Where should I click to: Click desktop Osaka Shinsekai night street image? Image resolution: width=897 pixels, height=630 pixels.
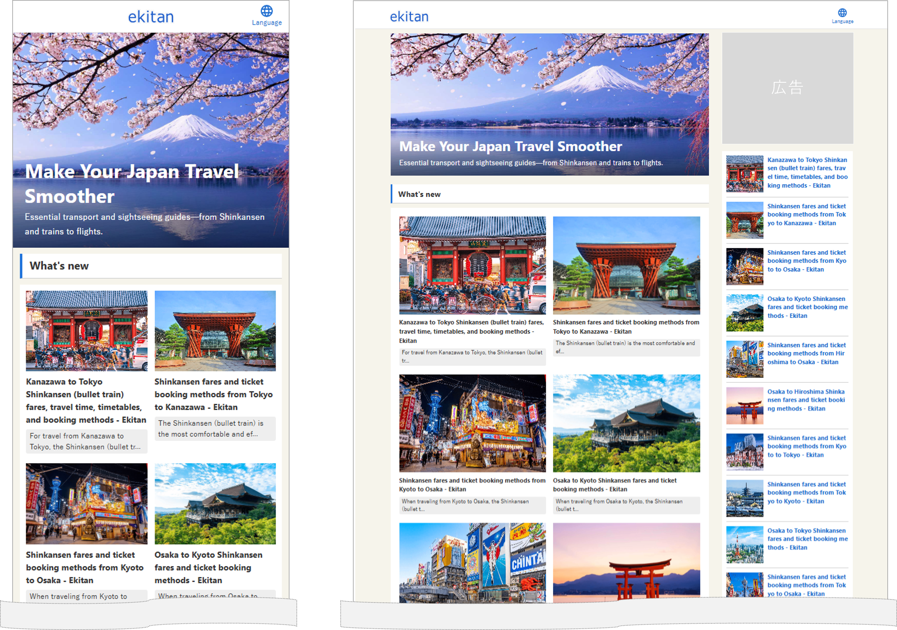pyautogui.click(x=472, y=423)
